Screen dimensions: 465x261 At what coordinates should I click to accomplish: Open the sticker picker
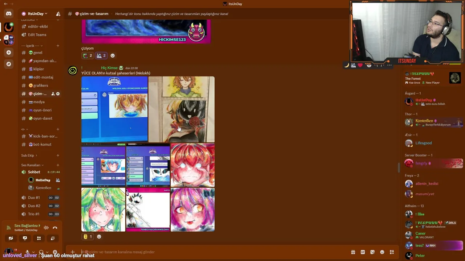click(372, 252)
